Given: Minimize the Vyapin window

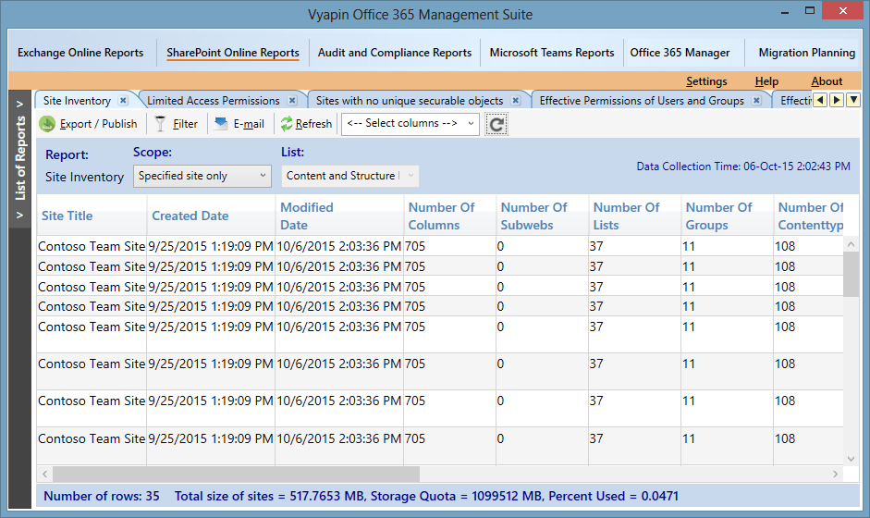Looking at the screenshot, I should click(x=785, y=11).
